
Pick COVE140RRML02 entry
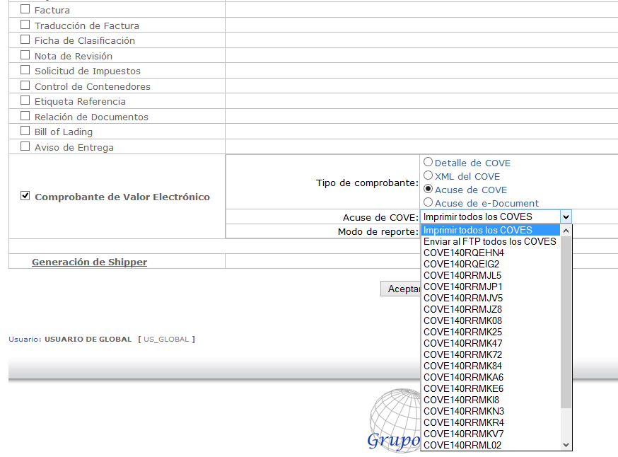490,445
